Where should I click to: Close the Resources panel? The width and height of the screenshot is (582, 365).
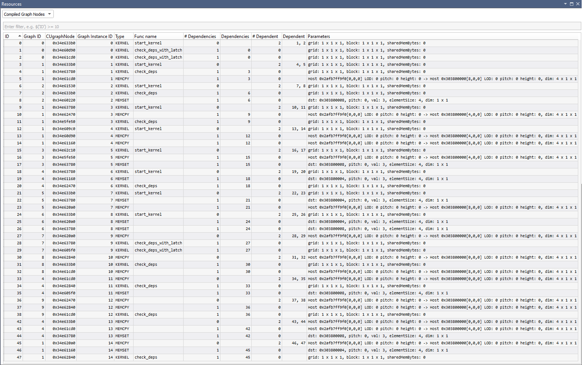point(578,4)
